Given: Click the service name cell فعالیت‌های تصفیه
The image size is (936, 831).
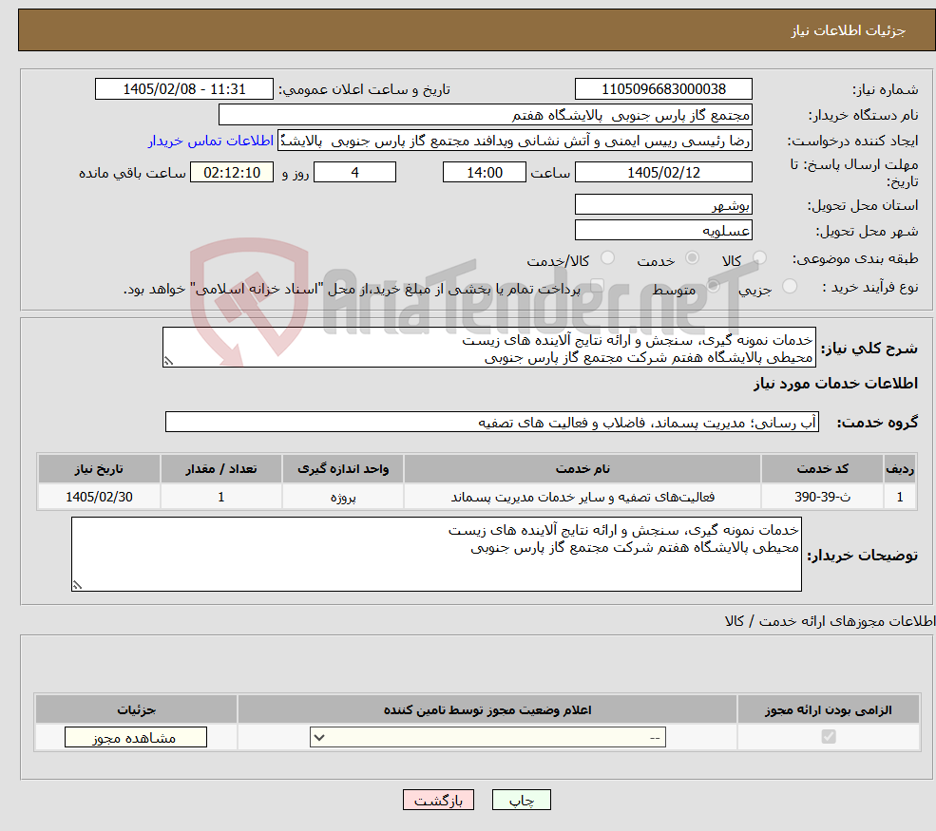Looking at the screenshot, I should coord(582,497).
